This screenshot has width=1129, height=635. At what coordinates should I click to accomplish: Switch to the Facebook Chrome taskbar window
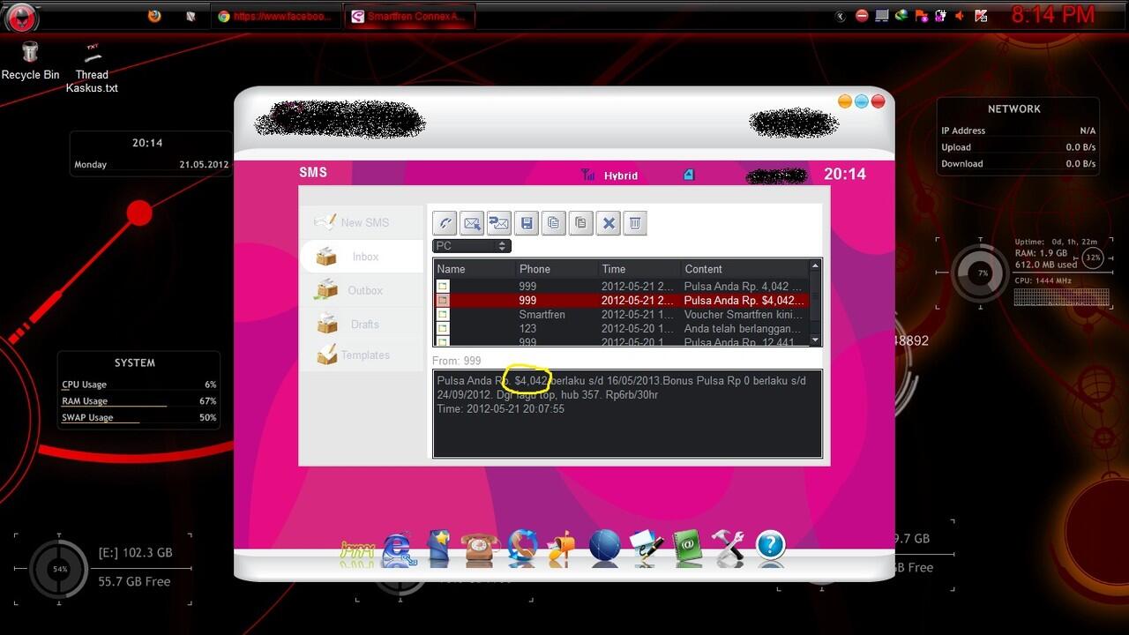coord(276,16)
